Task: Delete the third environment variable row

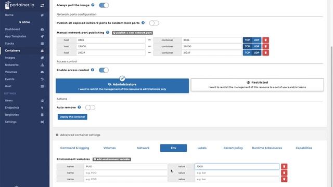Action: (284, 179)
